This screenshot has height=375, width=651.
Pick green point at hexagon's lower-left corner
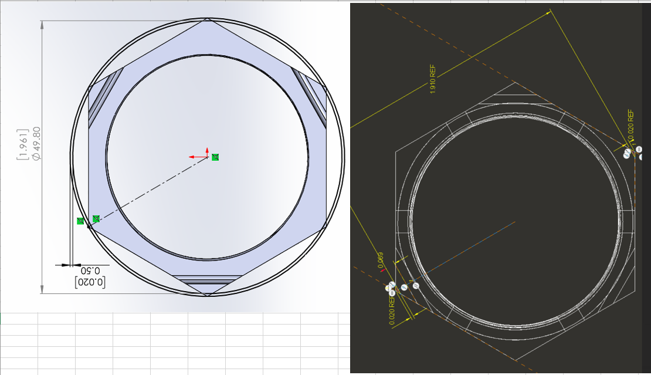click(x=96, y=219)
